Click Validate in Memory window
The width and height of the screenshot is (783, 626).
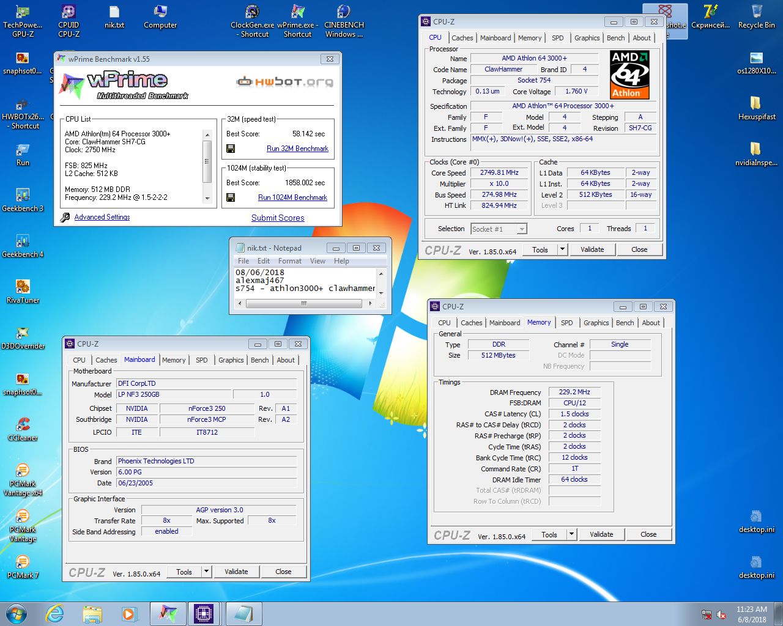pos(601,534)
